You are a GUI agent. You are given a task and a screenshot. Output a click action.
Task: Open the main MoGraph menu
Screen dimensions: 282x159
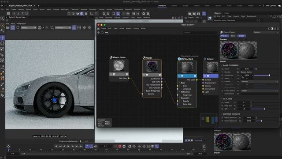pyautogui.click(x=65, y=9)
